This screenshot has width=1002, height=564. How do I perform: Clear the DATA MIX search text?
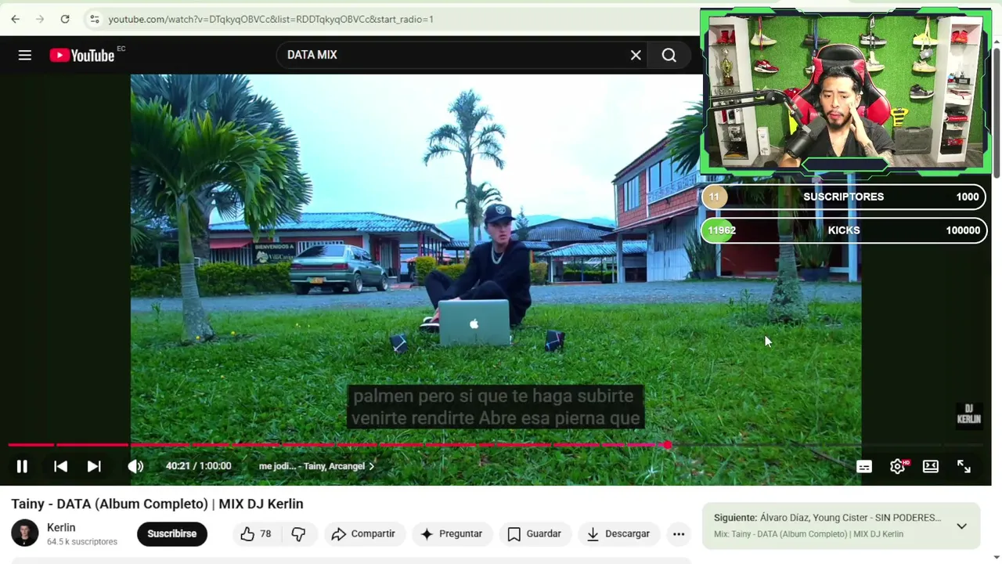coord(636,55)
